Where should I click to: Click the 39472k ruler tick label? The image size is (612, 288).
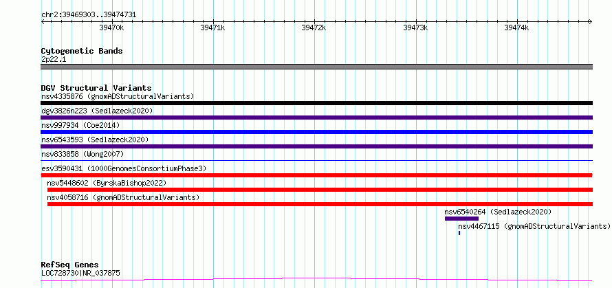tap(314, 27)
